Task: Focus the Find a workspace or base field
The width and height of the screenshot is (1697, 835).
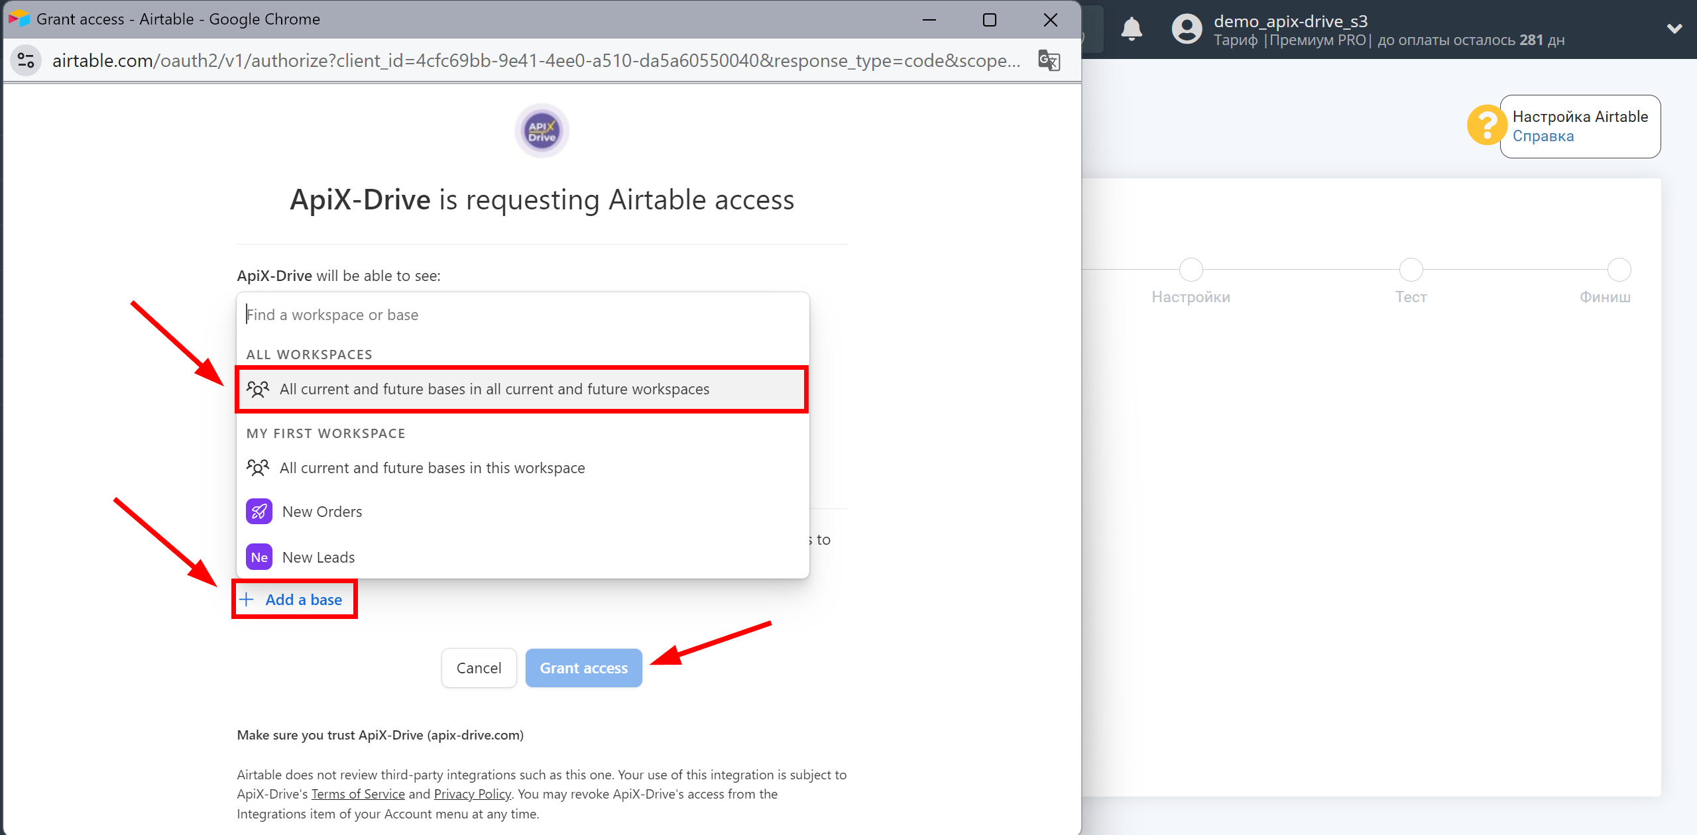Action: coord(523,315)
